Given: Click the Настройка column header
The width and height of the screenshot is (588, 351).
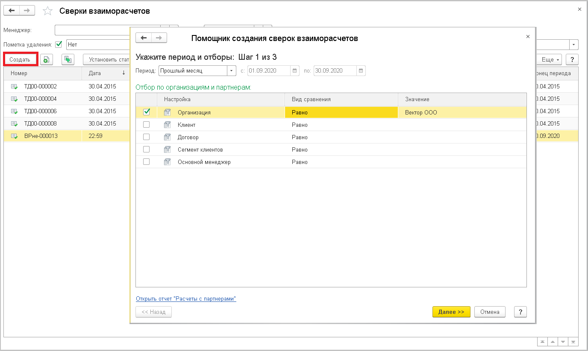Looking at the screenshot, I should [x=220, y=99].
